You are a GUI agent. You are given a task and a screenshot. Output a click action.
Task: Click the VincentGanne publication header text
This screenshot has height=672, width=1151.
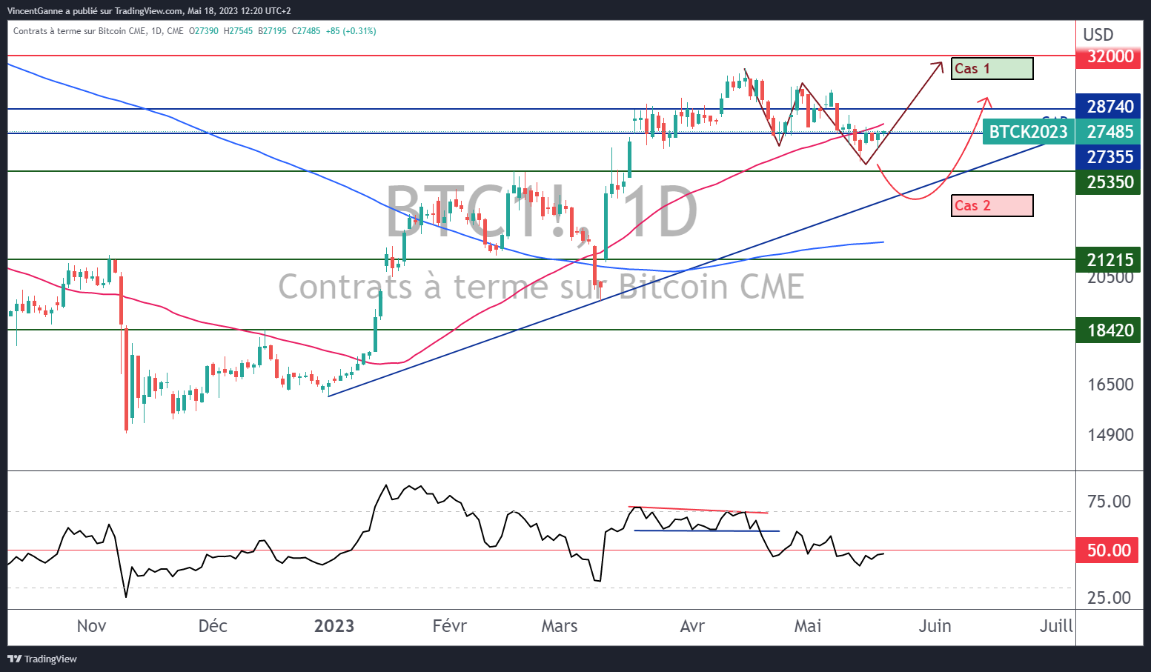[x=149, y=11]
